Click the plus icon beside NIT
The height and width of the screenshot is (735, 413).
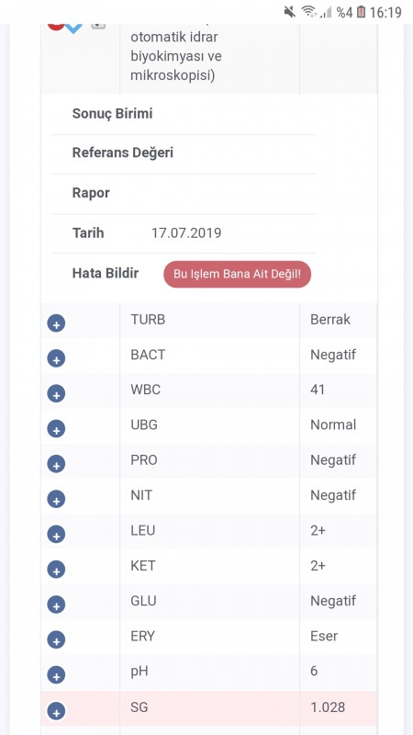[56, 499]
